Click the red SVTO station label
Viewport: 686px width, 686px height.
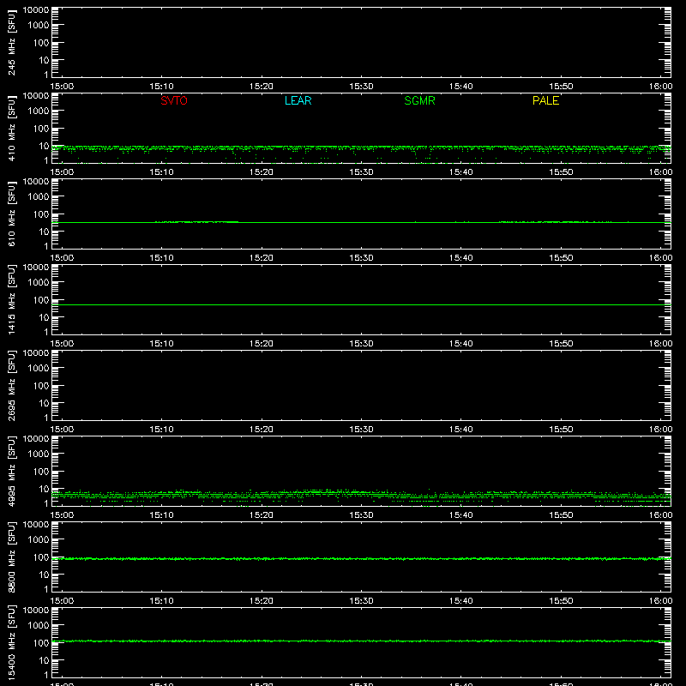pos(174,100)
